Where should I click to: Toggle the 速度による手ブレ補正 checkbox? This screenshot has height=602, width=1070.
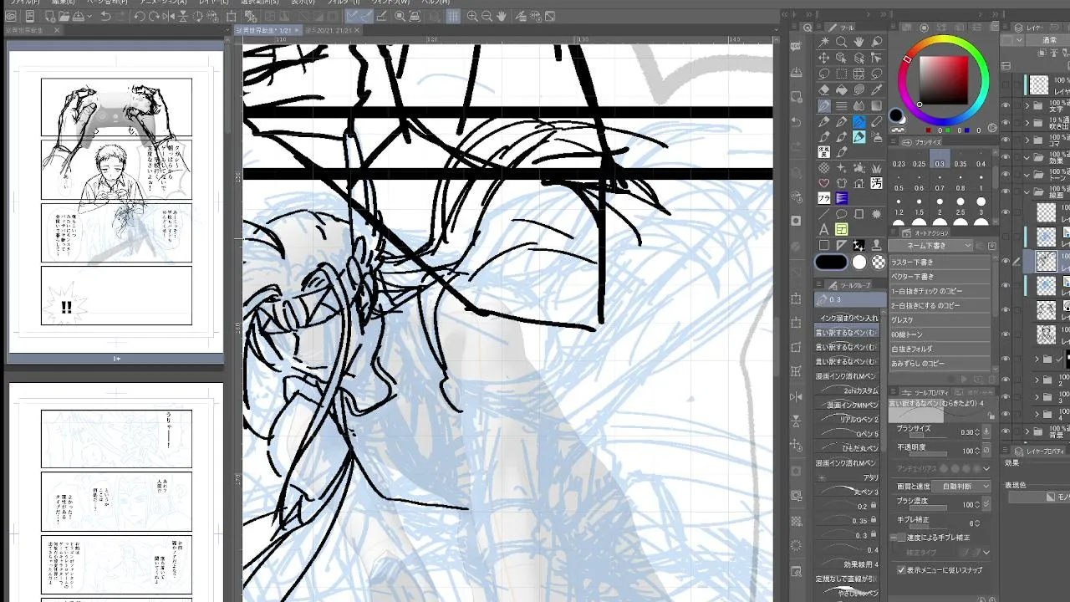click(x=901, y=537)
